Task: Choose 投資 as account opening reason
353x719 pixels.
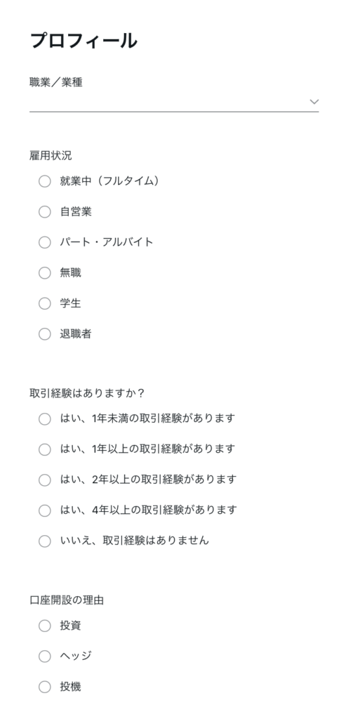Action: tap(44, 626)
